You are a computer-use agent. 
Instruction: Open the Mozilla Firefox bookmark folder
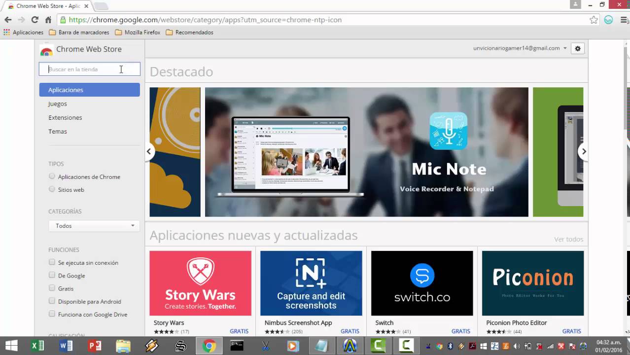[x=138, y=33]
